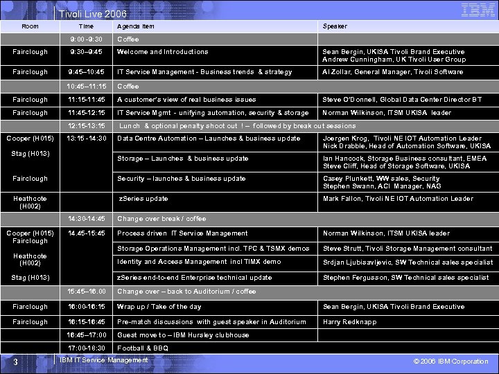Click 'Steve Cliff, Head of Storage Software, UKISA'

396,166
